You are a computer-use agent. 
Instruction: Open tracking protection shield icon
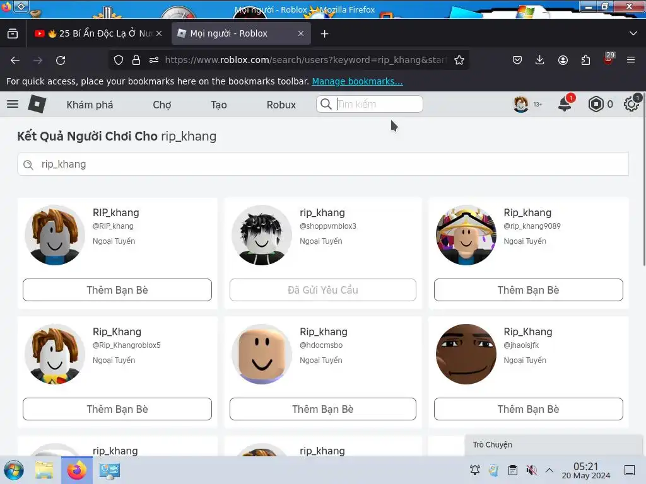click(x=119, y=60)
